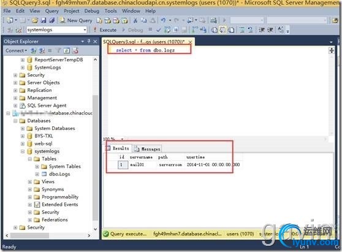Expand the dbo.Logs table node
This screenshot has height=252, width=342.
coord(37,174)
